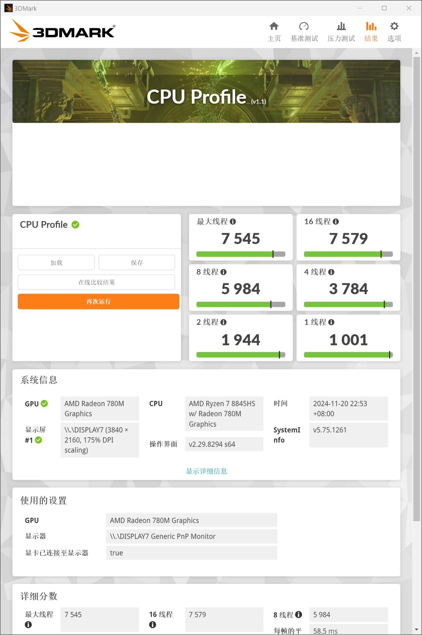
Task: Go to 基准测试 benchmarks gauge icon
Action: coord(304,26)
